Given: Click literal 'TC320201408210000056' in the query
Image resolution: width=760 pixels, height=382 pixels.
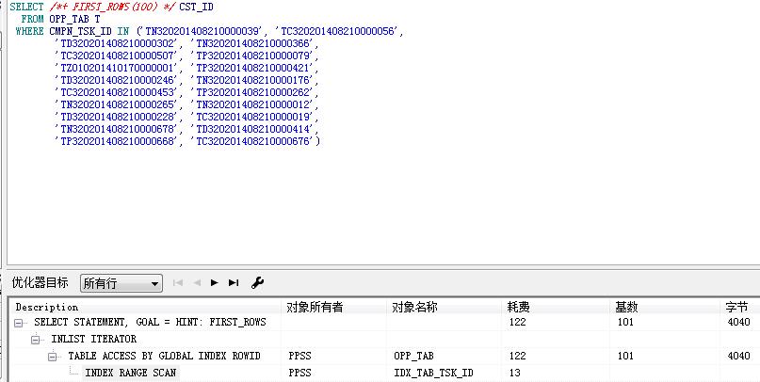Looking at the screenshot, I should point(338,31).
